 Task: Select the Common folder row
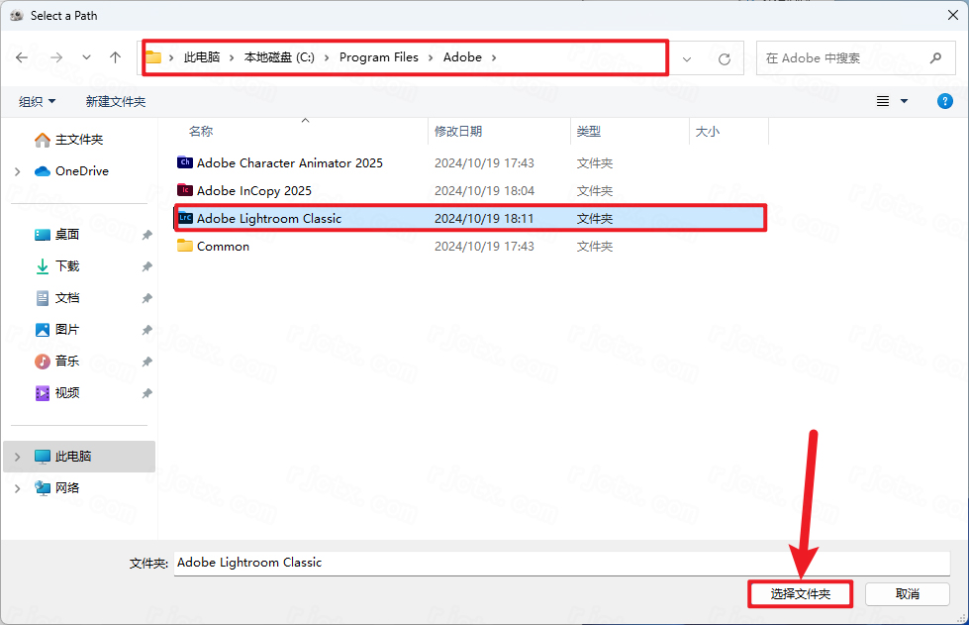coord(223,246)
